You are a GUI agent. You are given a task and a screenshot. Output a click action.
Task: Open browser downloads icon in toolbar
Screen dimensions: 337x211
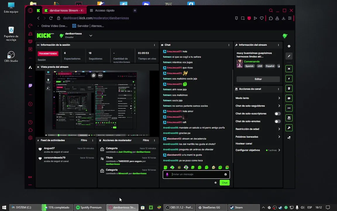coord(283,18)
